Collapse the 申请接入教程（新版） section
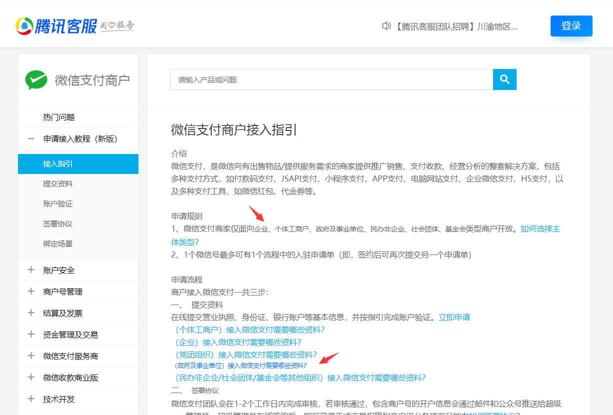The width and height of the screenshot is (613, 415). [x=31, y=139]
